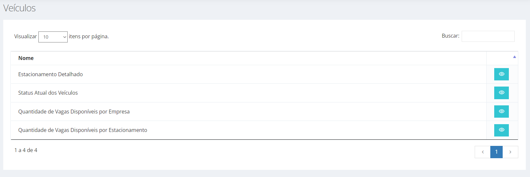Go to previous page with left chevron

click(482, 152)
